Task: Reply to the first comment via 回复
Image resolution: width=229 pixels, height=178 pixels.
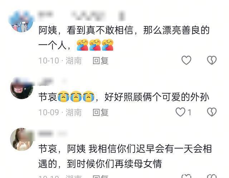Action: (x=101, y=61)
